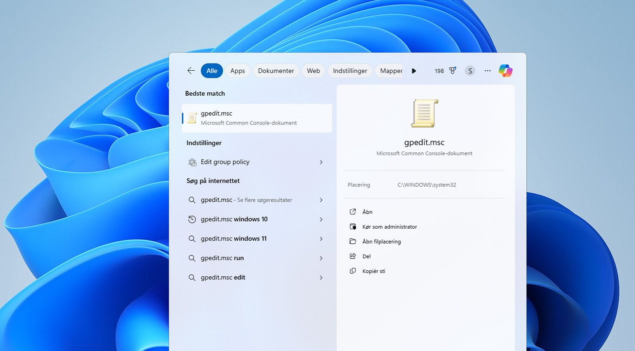The height and width of the screenshot is (351, 635).
Task: Click the 'Se flere søgeresultater' web result
Action: (257, 200)
